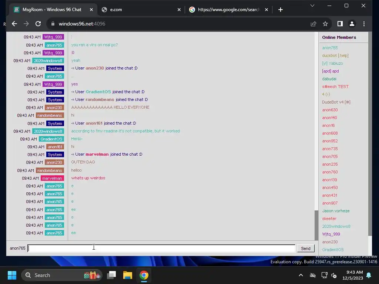Screen dimensions: 379x284
Task: Select skeeter in Online Members
Action: (x=329, y=219)
